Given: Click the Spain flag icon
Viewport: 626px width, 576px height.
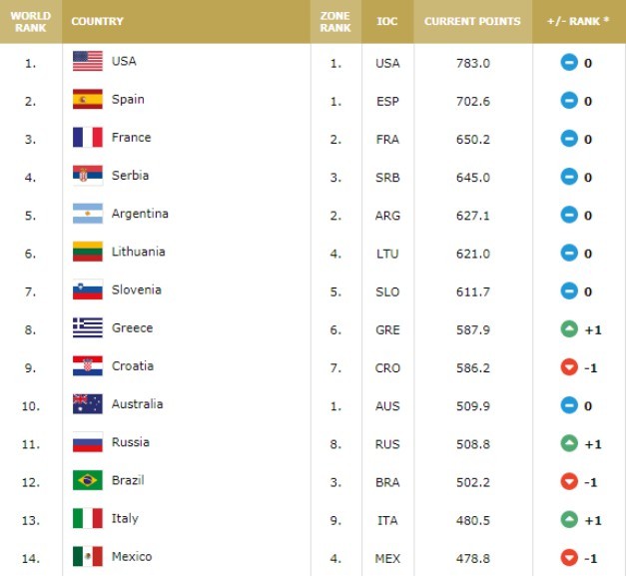Looking at the screenshot, I should click(88, 99).
